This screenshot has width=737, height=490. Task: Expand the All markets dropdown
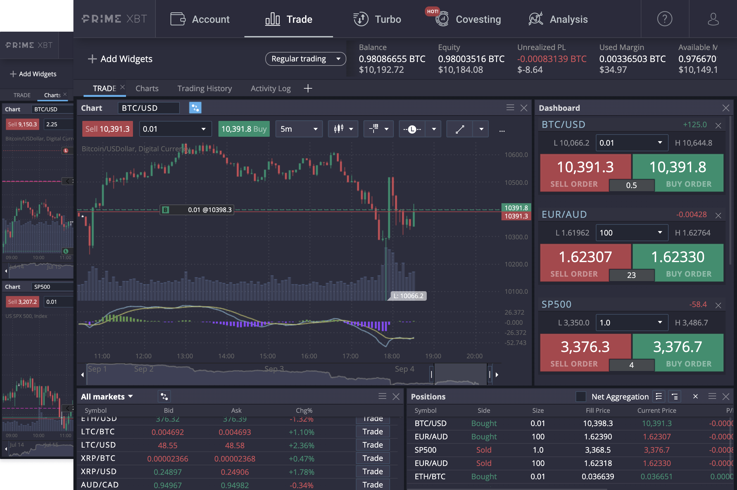(x=107, y=396)
